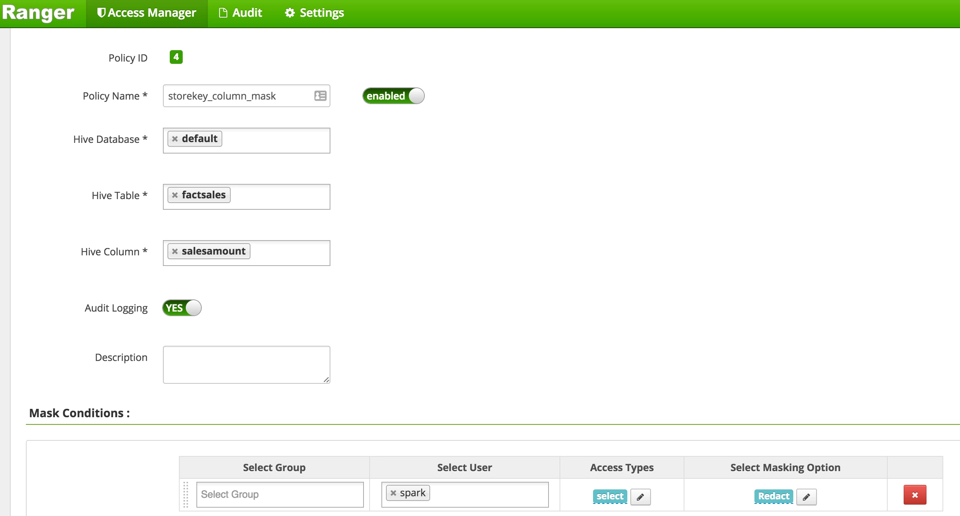Click the select access type label
This screenshot has width=960, height=516.
[x=610, y=496]
